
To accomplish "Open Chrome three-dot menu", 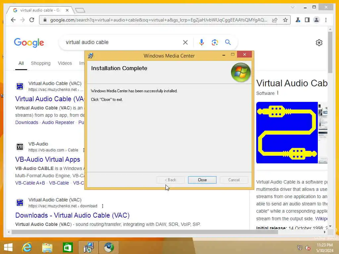I will click(326, 20).
